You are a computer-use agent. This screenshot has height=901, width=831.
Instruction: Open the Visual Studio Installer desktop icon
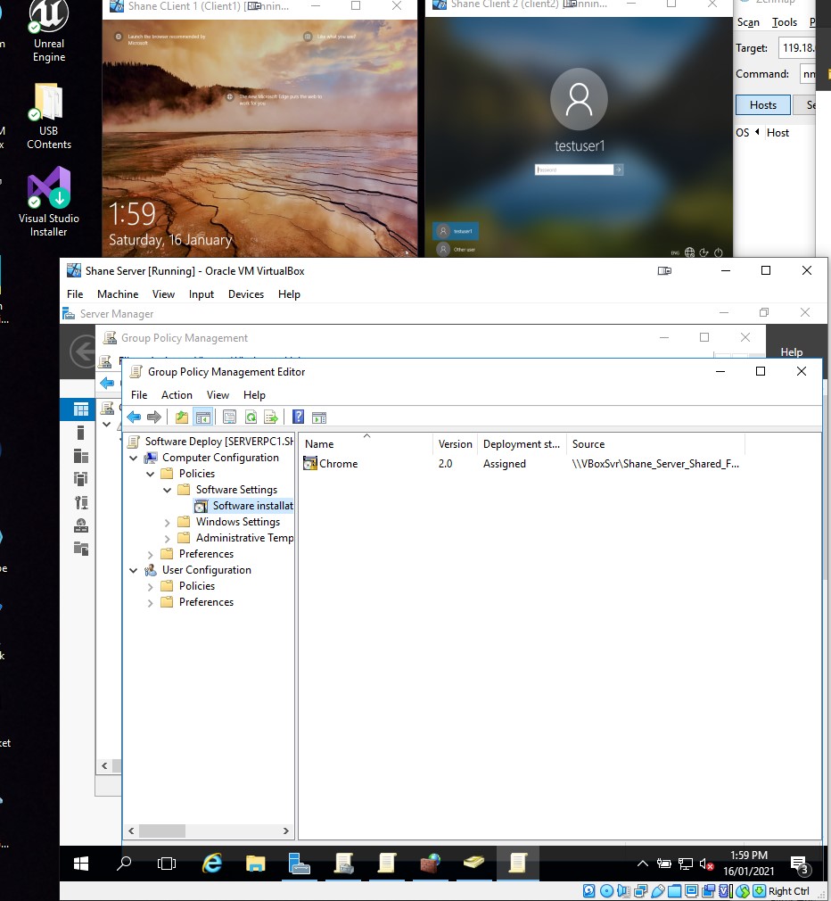[x=49, y=201]
